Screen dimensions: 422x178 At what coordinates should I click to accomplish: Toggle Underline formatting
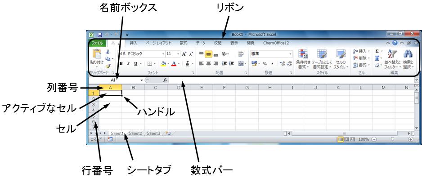pos(135,64)
